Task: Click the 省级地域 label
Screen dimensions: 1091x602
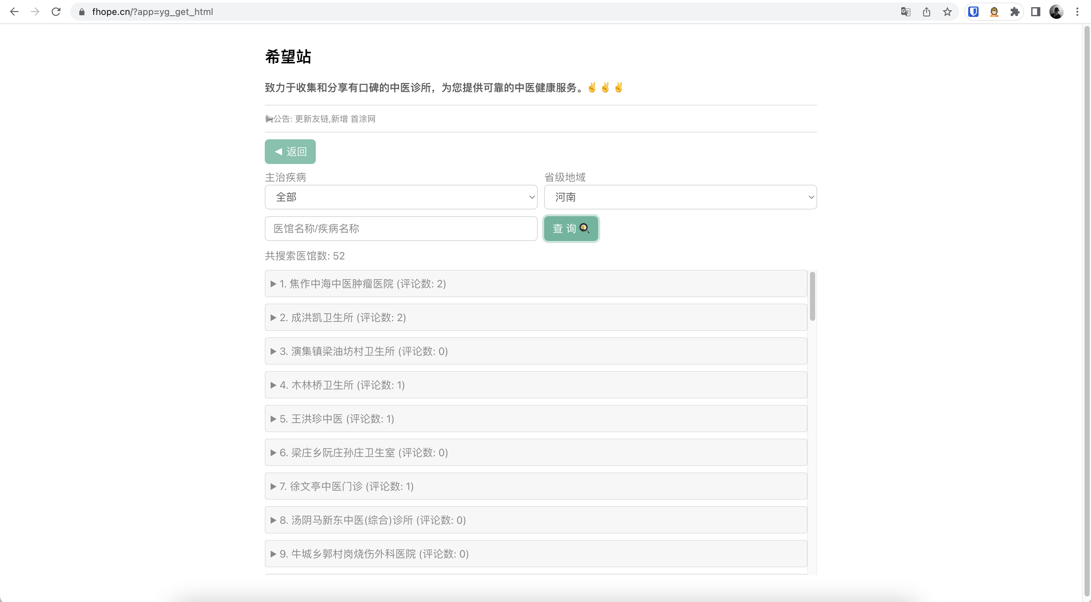Action: [x=565, y=177]
